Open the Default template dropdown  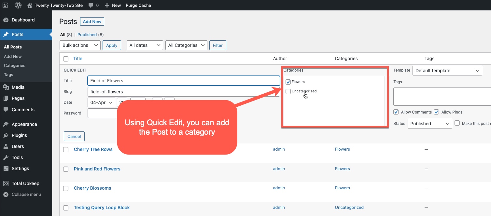coord(447,71)
